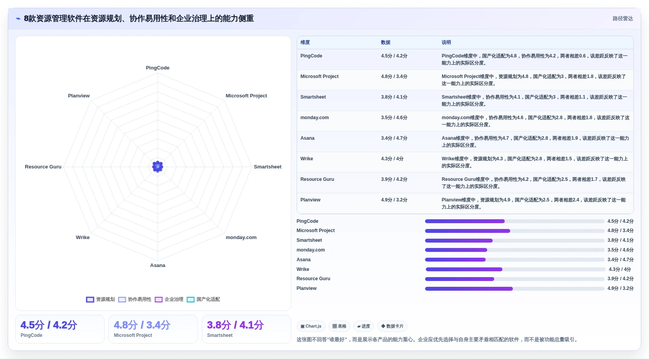Click the Planview progress bar
649x359 pixels.
click(514, 289)
